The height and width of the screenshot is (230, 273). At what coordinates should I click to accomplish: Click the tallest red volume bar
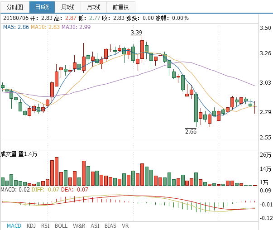point(57,171)
